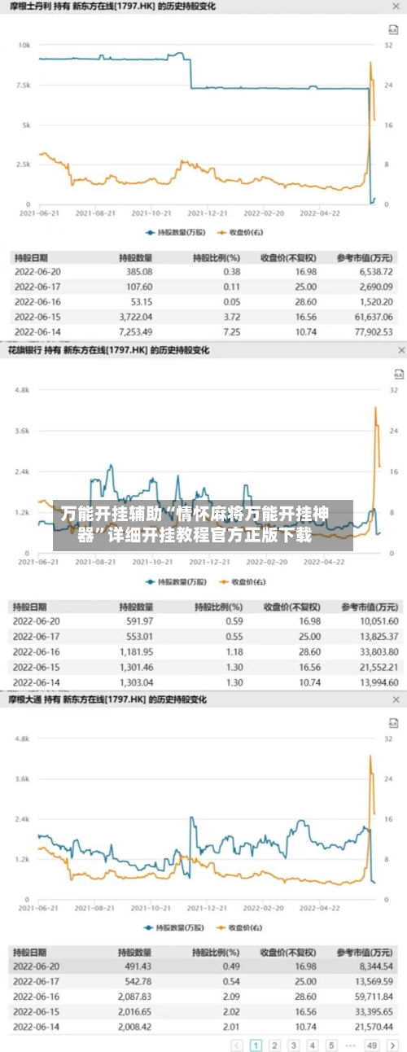Click holding quantity 591.97
The height and width of the screenshot is (1052, 407).
[x=139, y=621]
